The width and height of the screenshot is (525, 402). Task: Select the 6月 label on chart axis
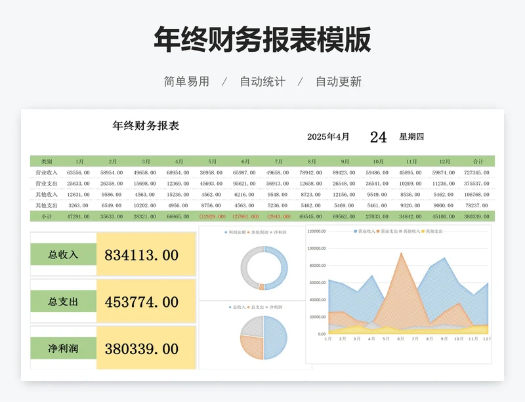coord(400,339)
